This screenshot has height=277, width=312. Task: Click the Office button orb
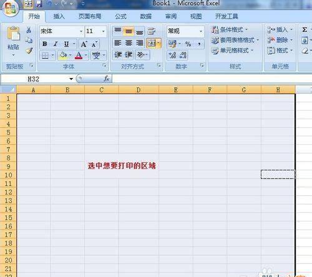[10, 8]
